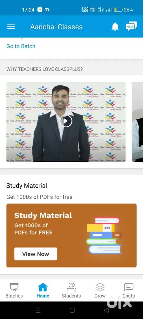Tap the stacked books illustration
Image resolution: width=143 pixels, height=319 pixels.
click(104, 236)
